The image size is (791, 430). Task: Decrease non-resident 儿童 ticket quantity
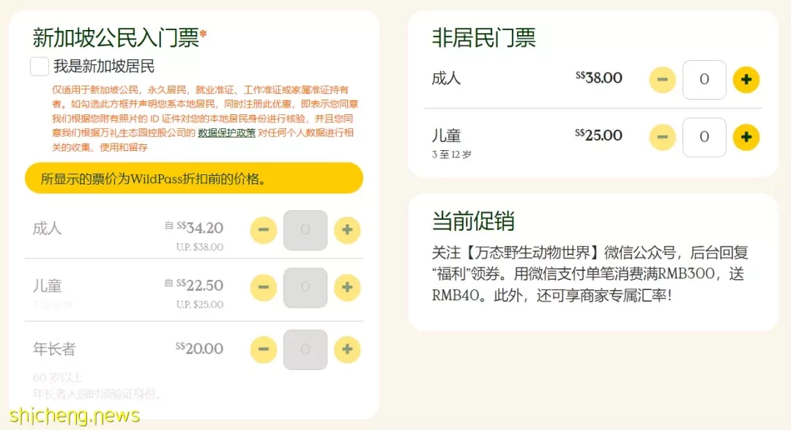coord(662,137)
